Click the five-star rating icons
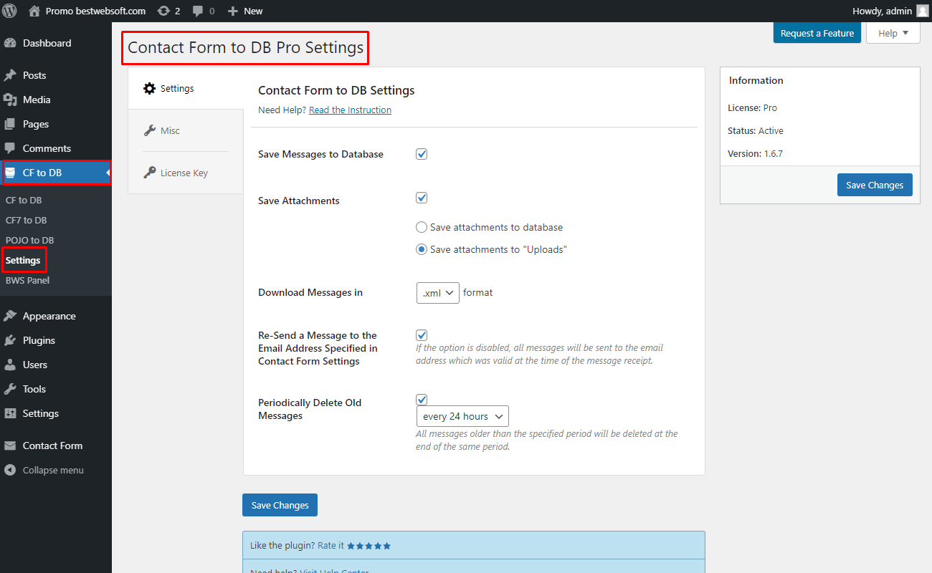932x573 pixels. (369, 546)
